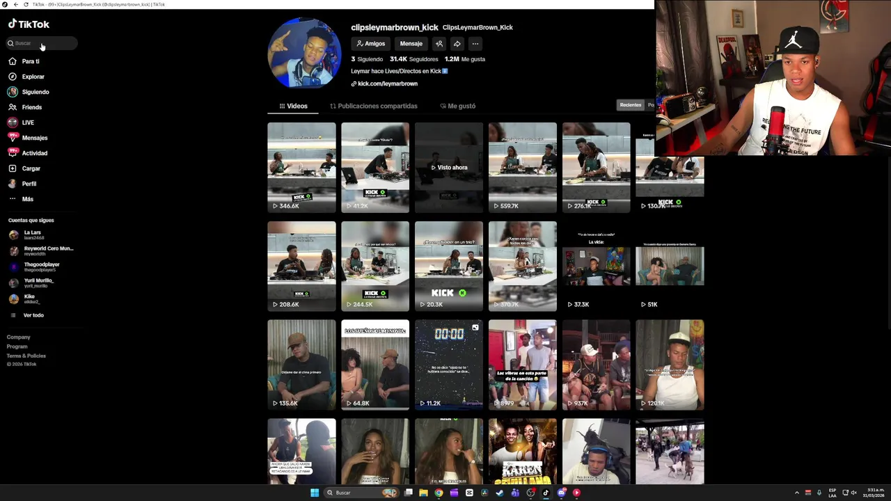The image size is (891, 501).
Task: Open the Explorar section
Action: [26, 77]
